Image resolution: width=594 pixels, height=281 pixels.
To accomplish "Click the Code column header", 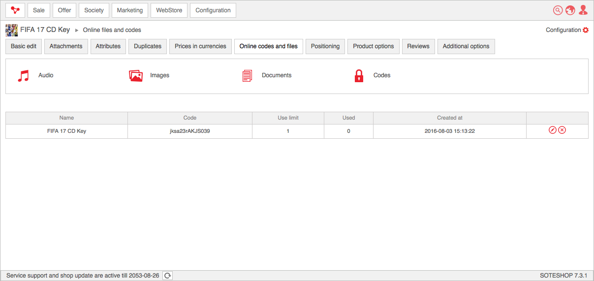I will (190, 118).
